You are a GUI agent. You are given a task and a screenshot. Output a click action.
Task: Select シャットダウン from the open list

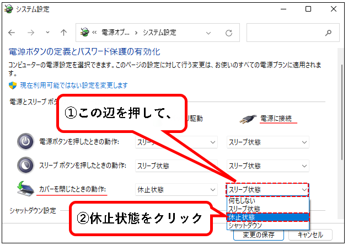pos(268,225)
